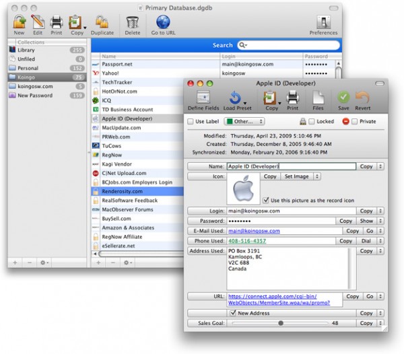
Task: Enable the Use Label checkbox
Action: click(191, 122)
